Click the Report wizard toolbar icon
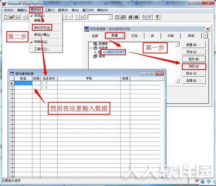Screen dimensions: 216x186 tap(137, 17)
